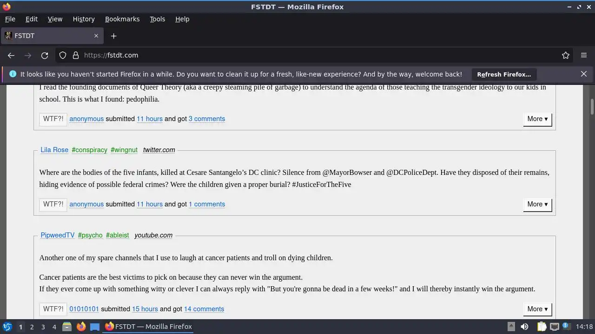Launch the file manager from the taskbar
The height and width of the screenshot is (334, 595).
(67, 327)
